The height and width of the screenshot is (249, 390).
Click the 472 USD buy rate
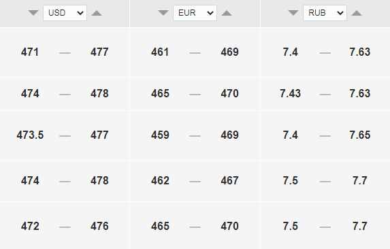coord(30,226)
